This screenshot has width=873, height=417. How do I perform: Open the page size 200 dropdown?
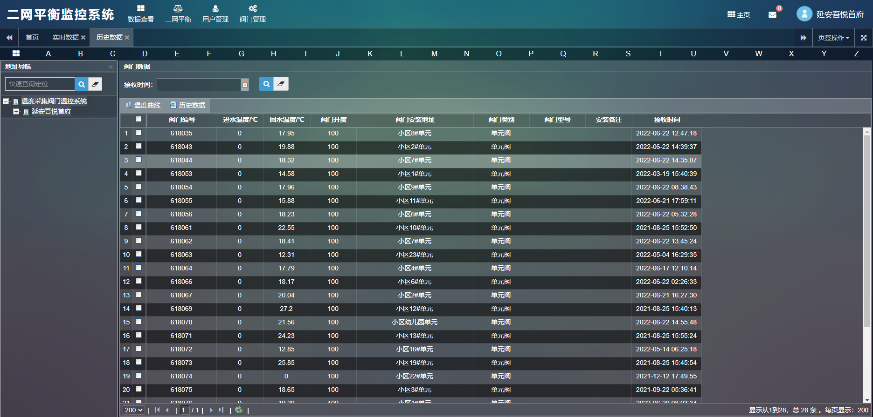point(133,410)
